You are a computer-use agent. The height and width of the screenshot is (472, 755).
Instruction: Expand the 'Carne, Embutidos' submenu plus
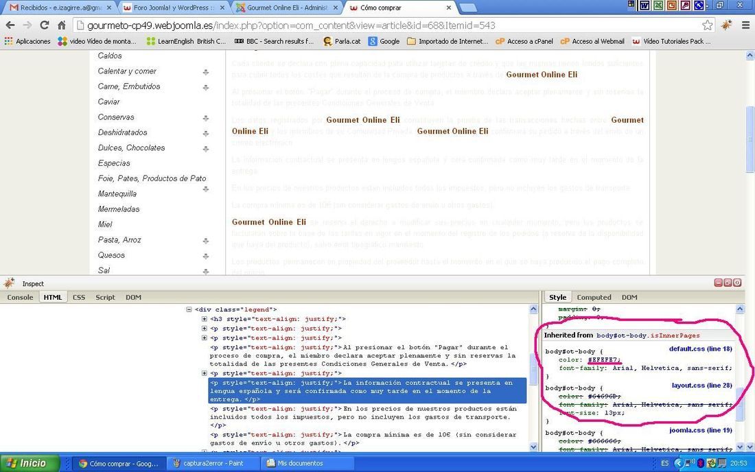(x=206, y=88)
